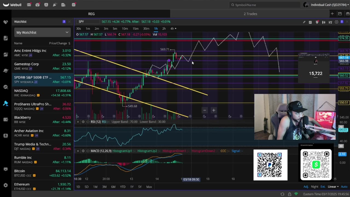Toggle Ext. extended hours display
Screen dimensions: 350x197
click(323, 187)
